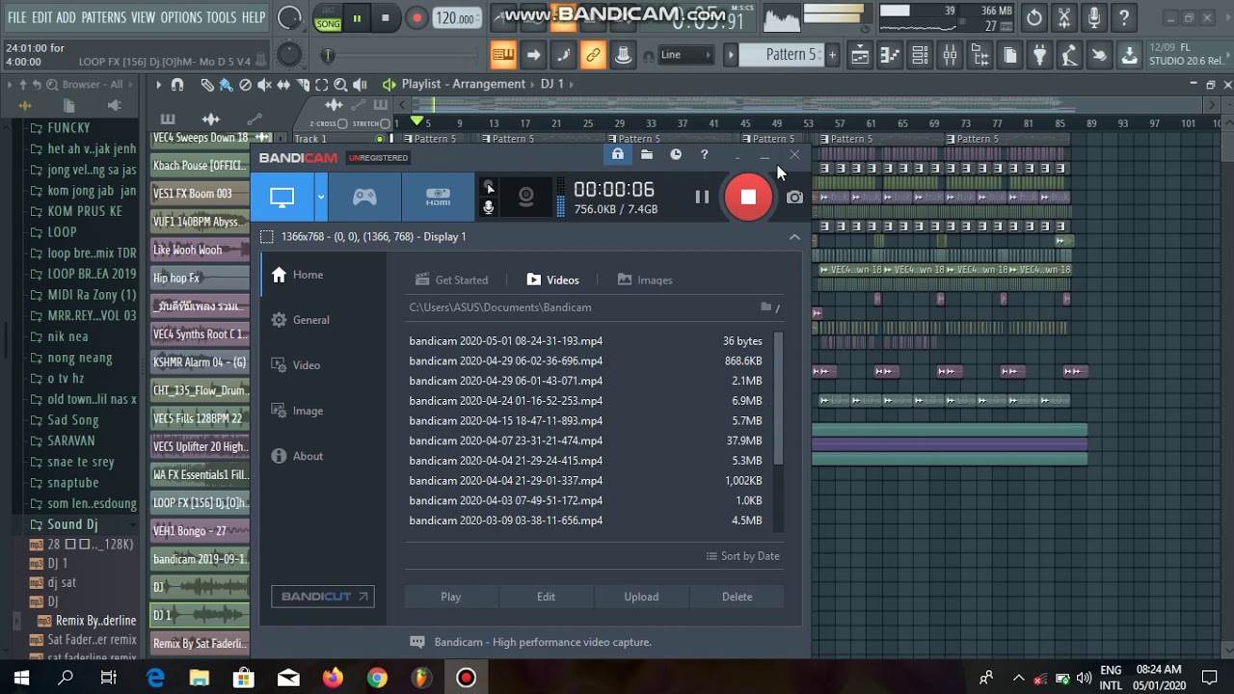Open the FL Studio PATTERNS menu

click(103, 17)
